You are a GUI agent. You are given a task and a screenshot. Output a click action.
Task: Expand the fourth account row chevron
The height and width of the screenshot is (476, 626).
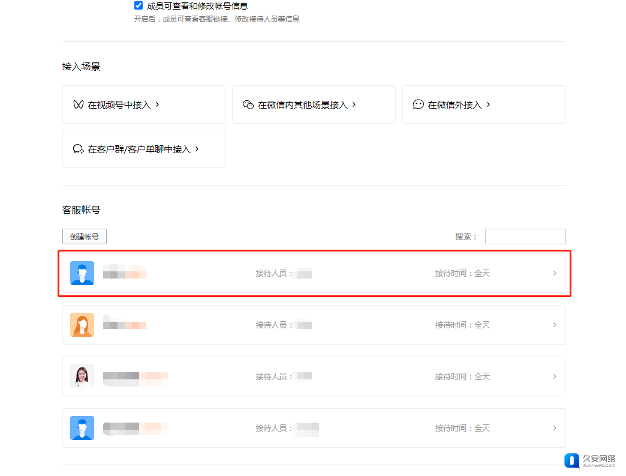coord(555,428)
